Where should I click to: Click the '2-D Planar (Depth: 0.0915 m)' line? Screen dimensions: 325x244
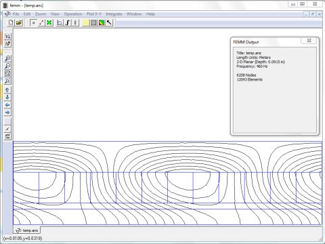tap(261, 62)
